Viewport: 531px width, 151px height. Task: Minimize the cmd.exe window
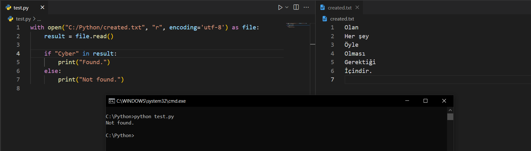click(x=407, y=101)
